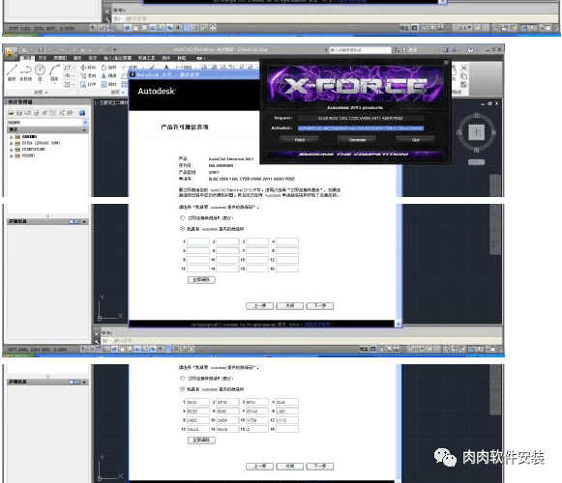Open the Quick Access toolbar customize arrow
Image resolution: width=562 pixels, height=483 pixels.
pos(115,50)
